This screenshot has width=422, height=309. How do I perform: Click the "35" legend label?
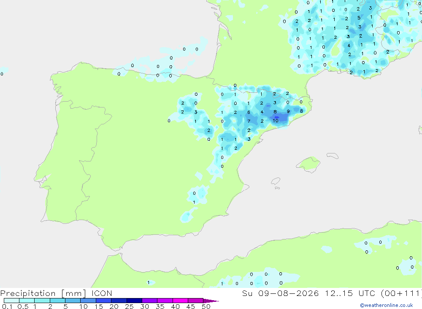click(160, 306)
